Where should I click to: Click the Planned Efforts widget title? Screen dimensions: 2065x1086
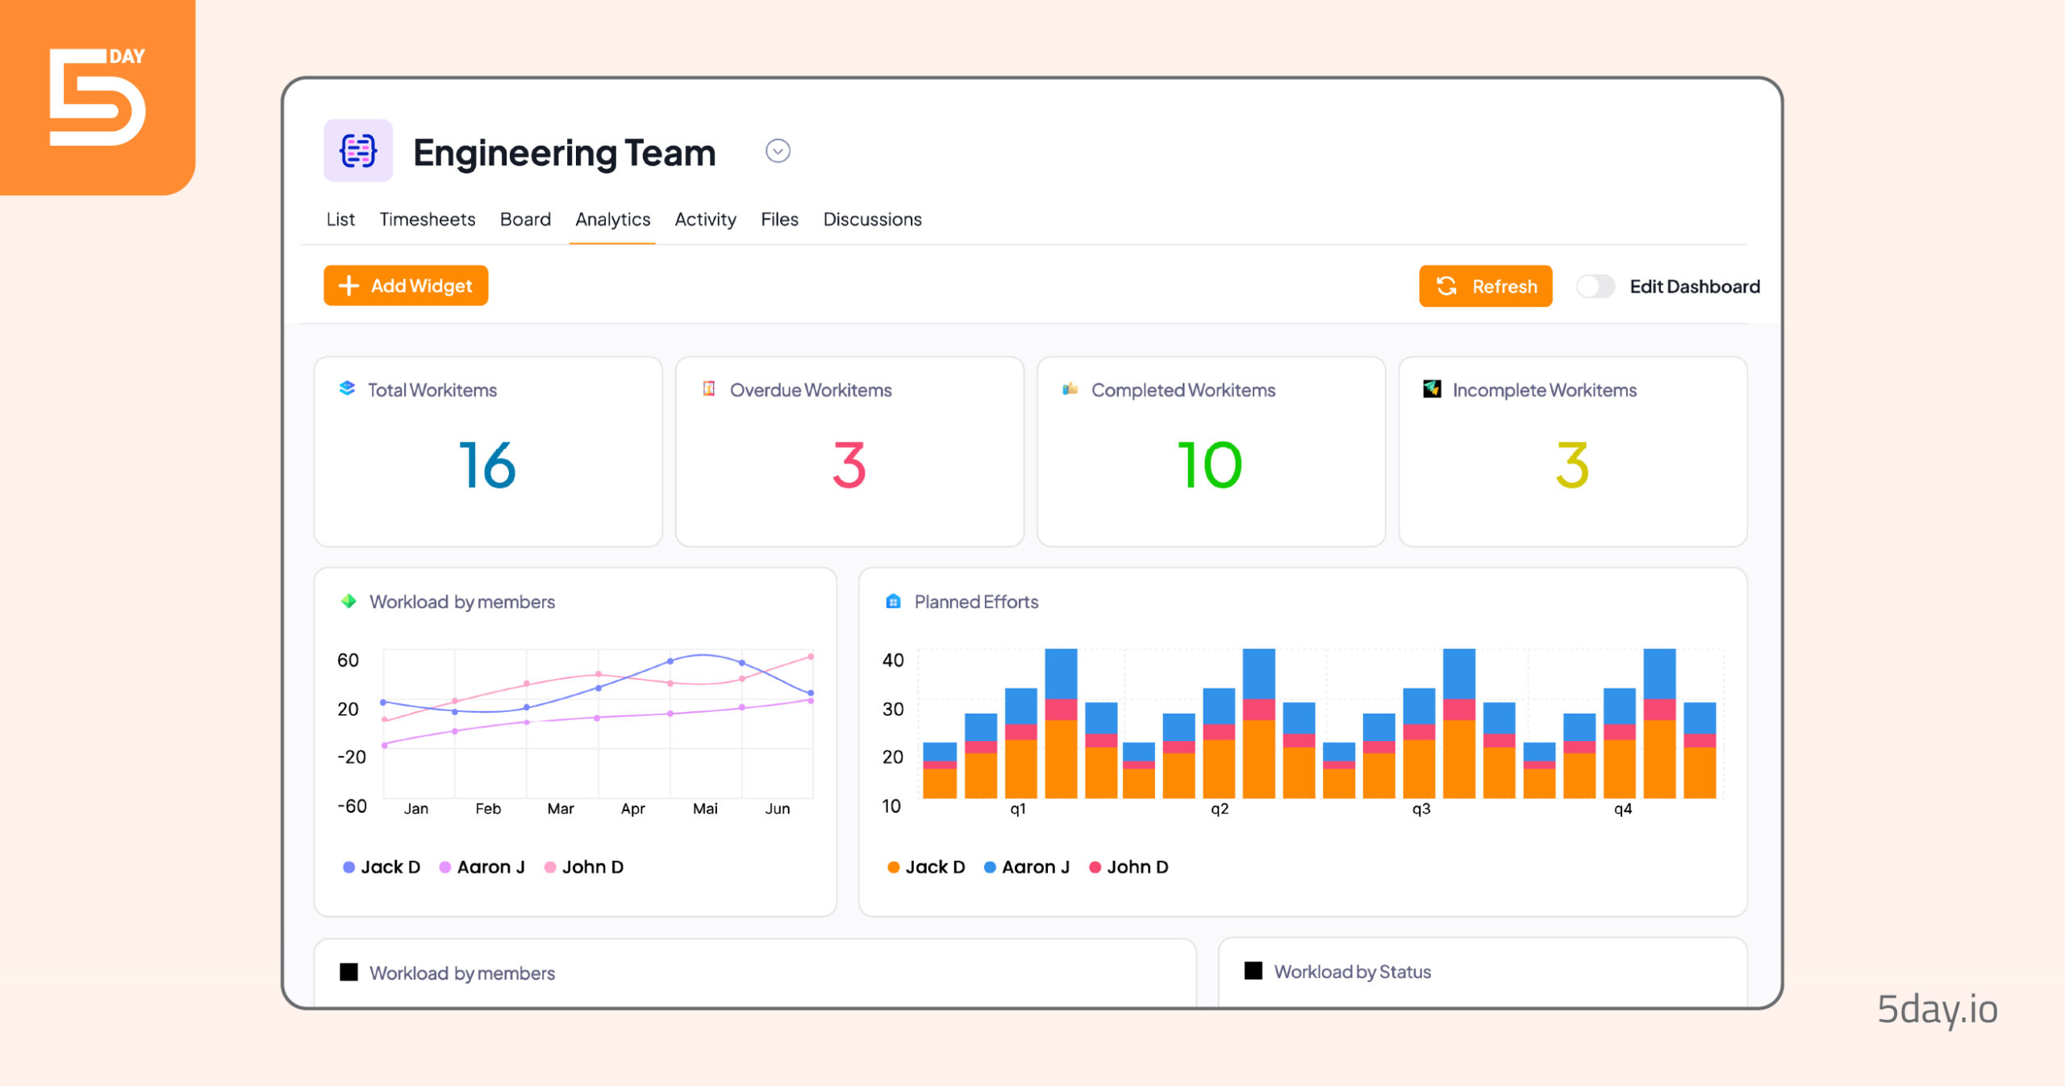click(x=976, y=601)
